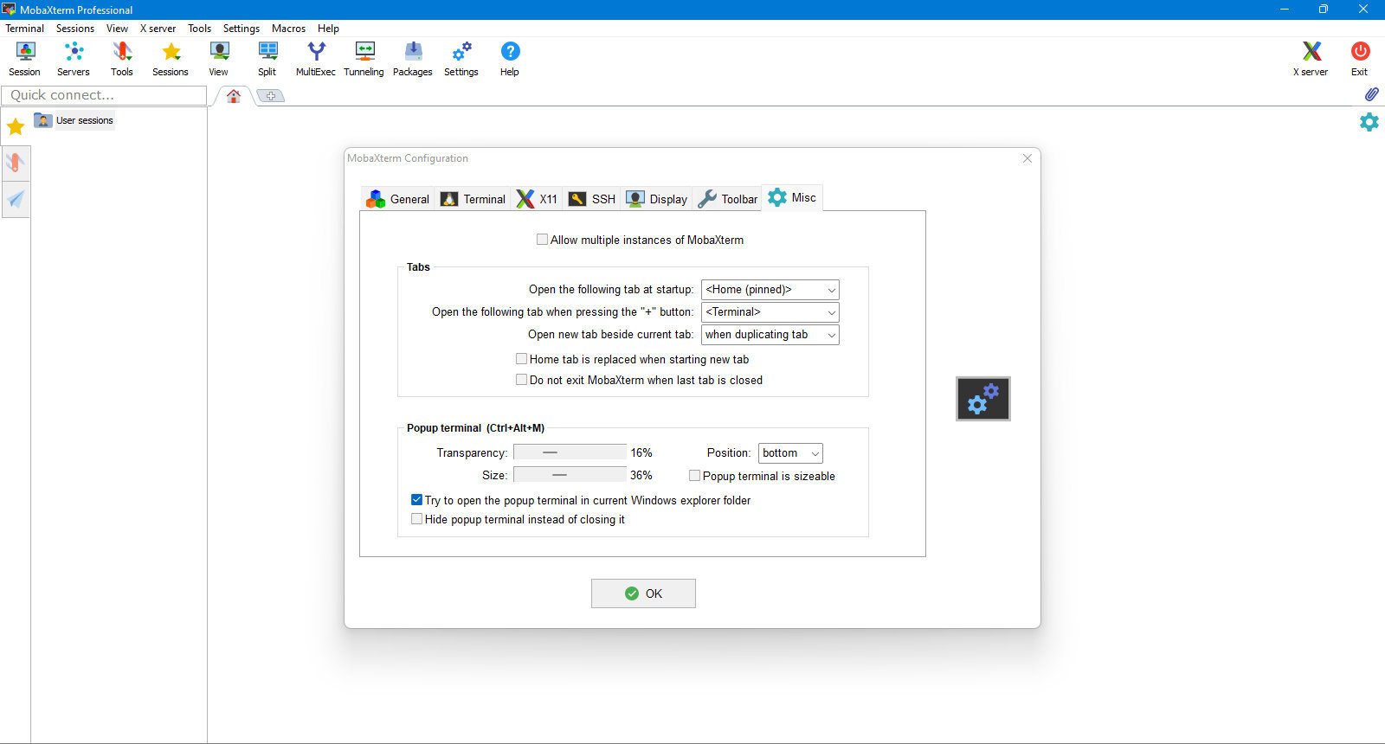Open the Macros menu
The width and height of the screenshot is (1385, 744).
pyautogui.click(x=288, y=29)
